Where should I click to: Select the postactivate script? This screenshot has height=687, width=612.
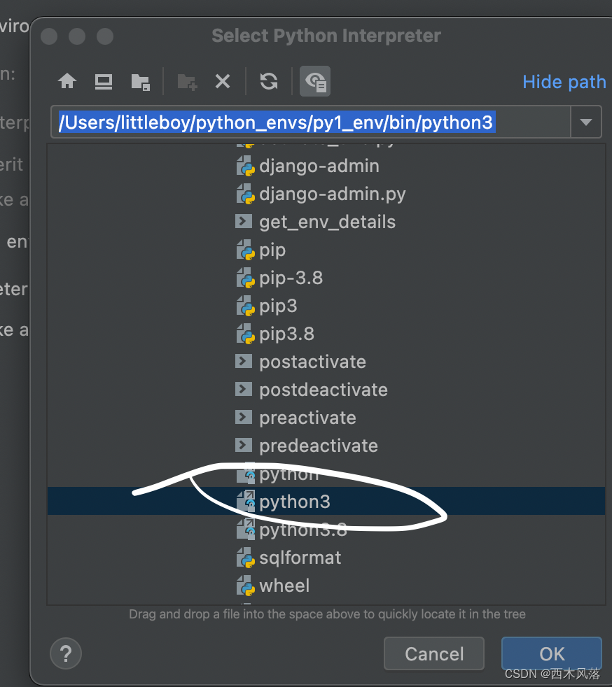click(x=312, y=362)
